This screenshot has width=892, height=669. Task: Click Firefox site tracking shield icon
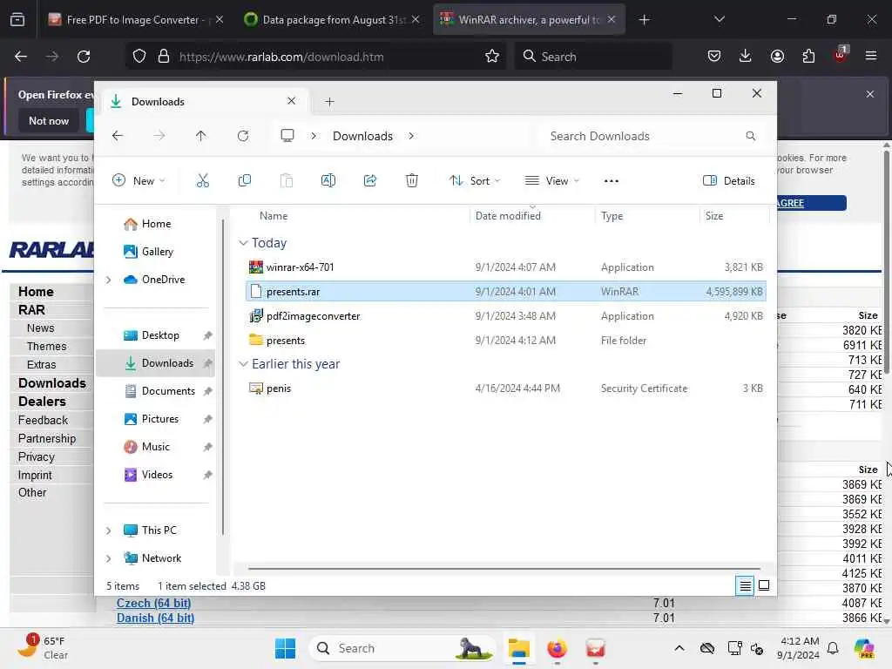coord(139,57)
